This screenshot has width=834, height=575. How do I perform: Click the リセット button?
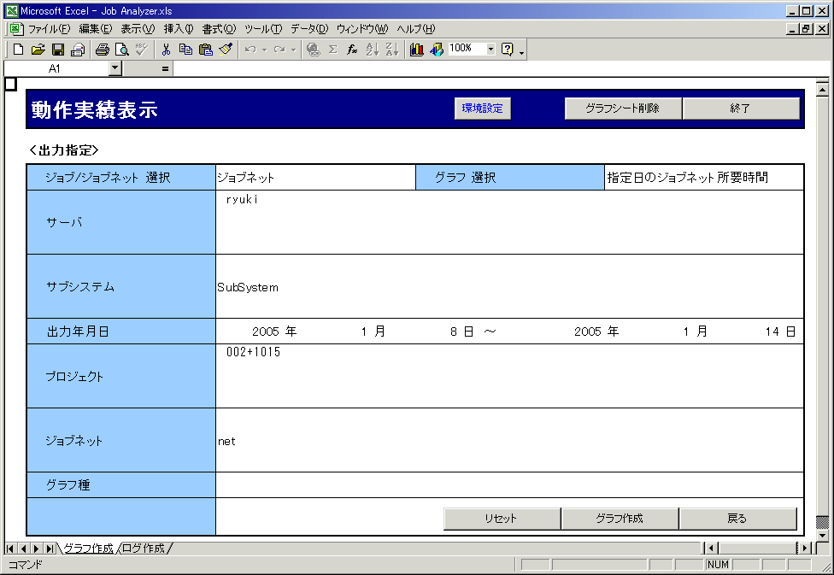pos(502,519)
